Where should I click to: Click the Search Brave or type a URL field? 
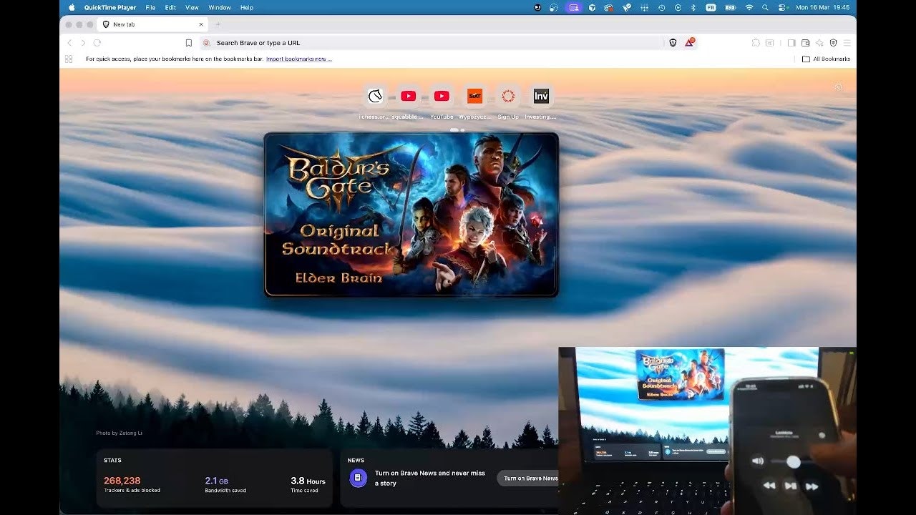point(432,43)
